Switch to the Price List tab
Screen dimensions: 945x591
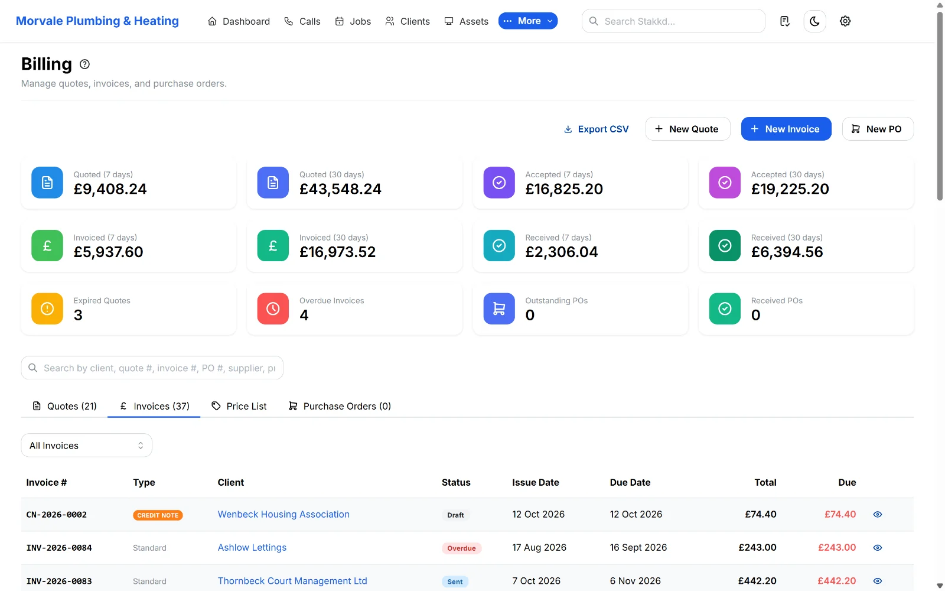[239, 406]
